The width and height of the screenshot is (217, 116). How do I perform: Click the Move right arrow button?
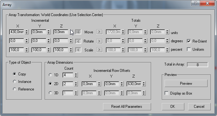[x=99, y=32]
